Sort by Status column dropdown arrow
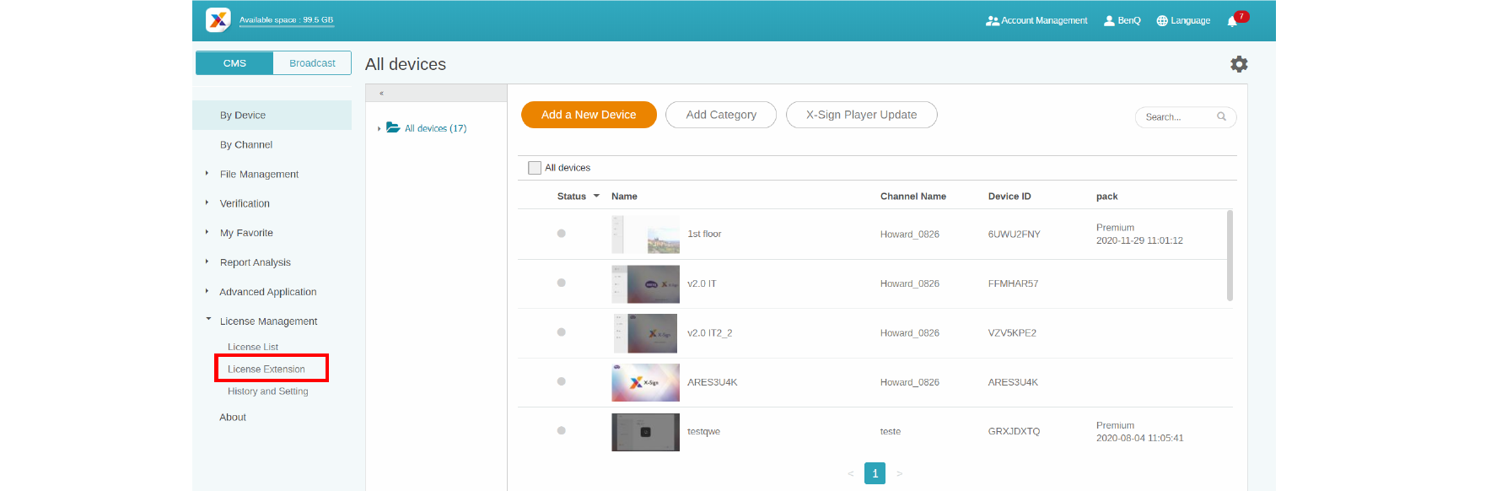The image size is (1491, 491). 596,197
